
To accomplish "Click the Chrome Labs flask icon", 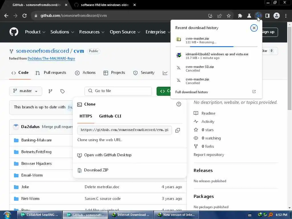I will [x=249, y=16].
